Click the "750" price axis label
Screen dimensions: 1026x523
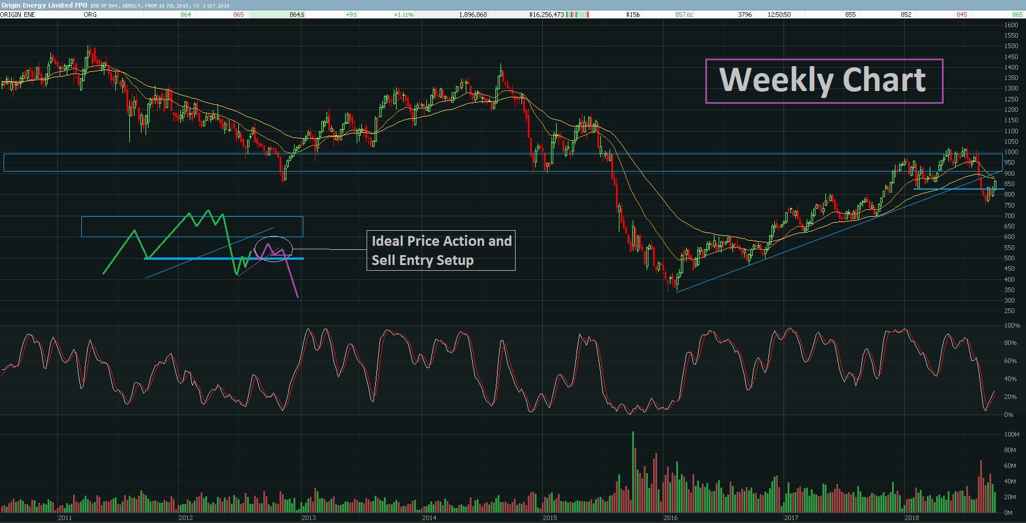point(1010,205)
